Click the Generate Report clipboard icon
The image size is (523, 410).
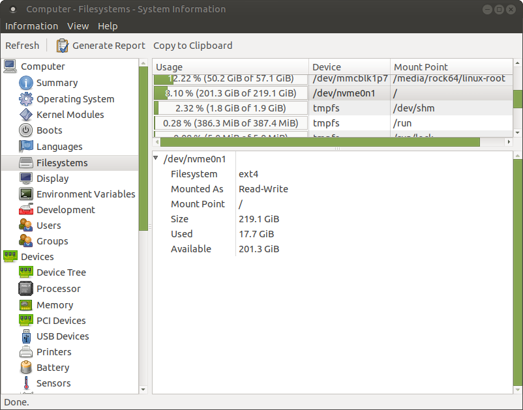[x=62, y=46]
